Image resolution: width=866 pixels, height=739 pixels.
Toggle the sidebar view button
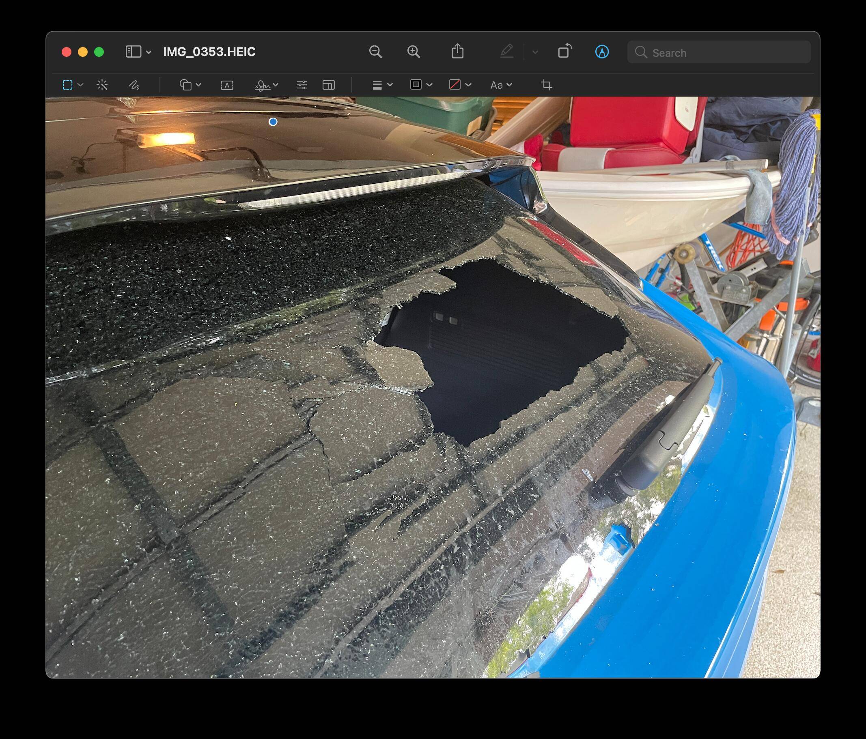134,52
